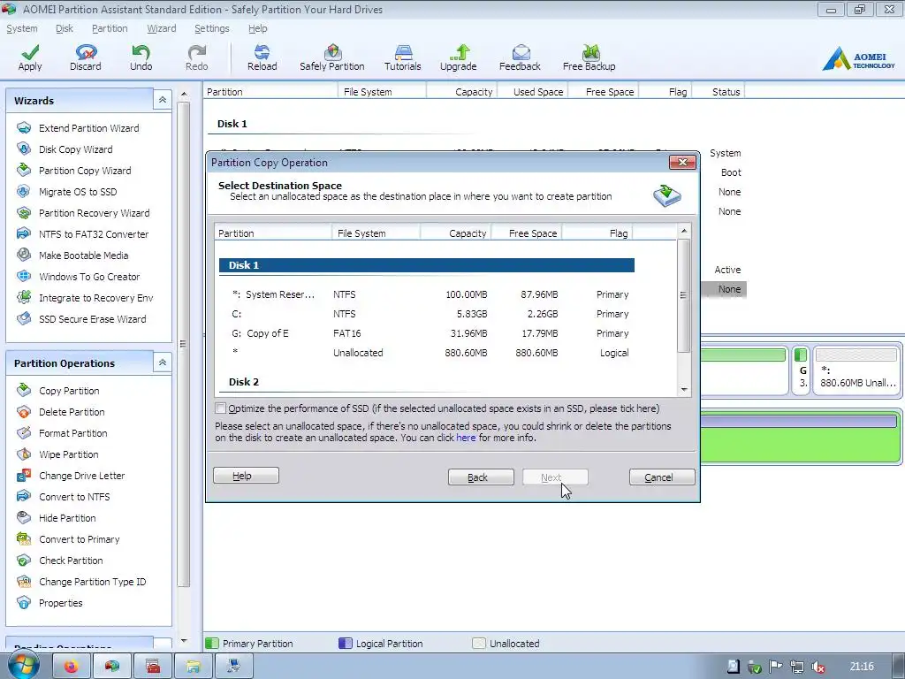
Task: Click the Redo toolbar icon
Action: (197, 57)
